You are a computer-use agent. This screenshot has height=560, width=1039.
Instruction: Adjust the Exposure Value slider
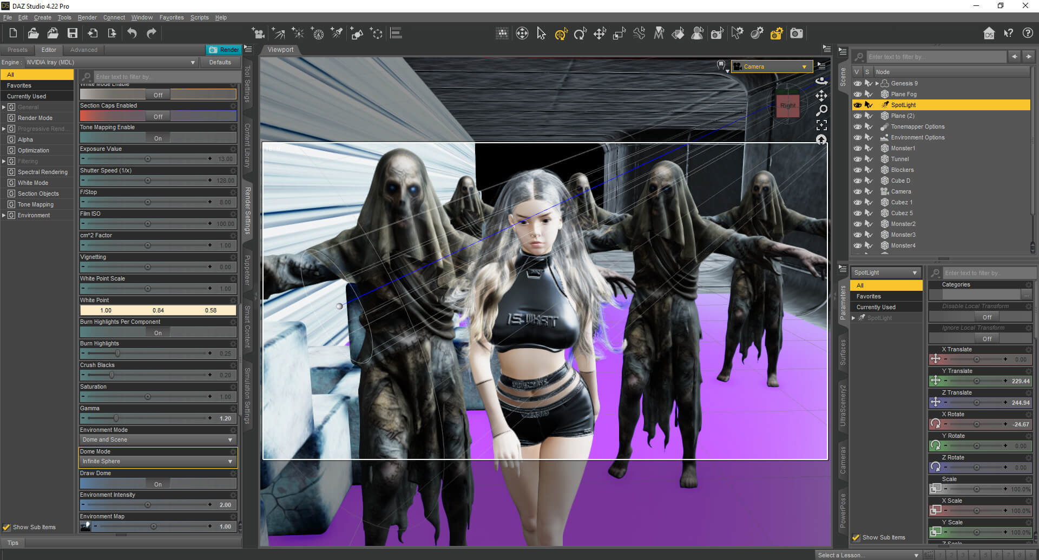tap(148, 159)
